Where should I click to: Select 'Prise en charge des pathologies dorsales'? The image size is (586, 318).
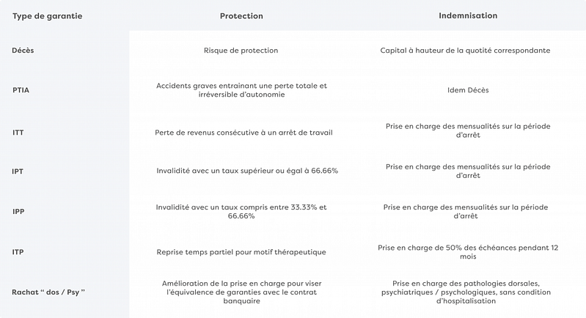(466, 292)
